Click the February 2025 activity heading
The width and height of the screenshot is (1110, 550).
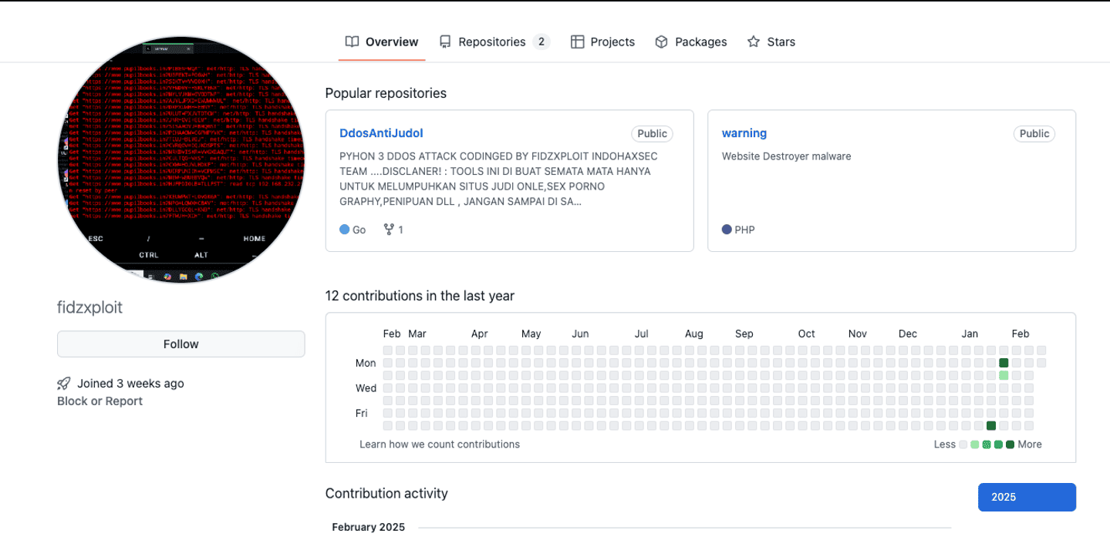[368, 528]
